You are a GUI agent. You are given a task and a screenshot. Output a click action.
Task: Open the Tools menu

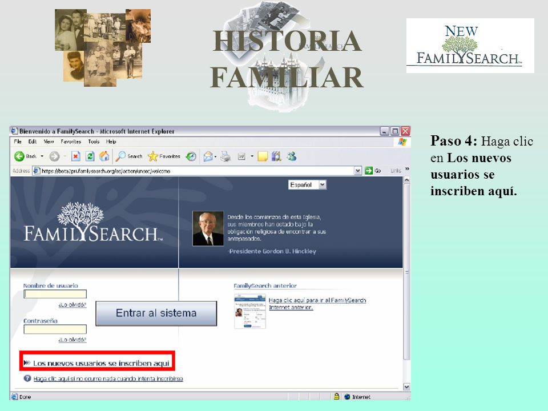point(94,142)
